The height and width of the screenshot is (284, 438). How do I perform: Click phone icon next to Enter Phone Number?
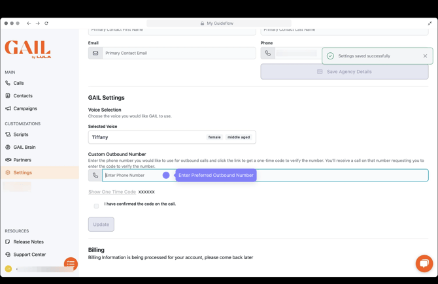point(95,175)
